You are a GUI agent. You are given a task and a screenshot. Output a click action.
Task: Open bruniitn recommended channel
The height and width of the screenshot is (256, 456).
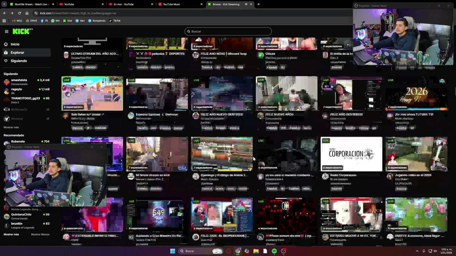tap(26, 225)
